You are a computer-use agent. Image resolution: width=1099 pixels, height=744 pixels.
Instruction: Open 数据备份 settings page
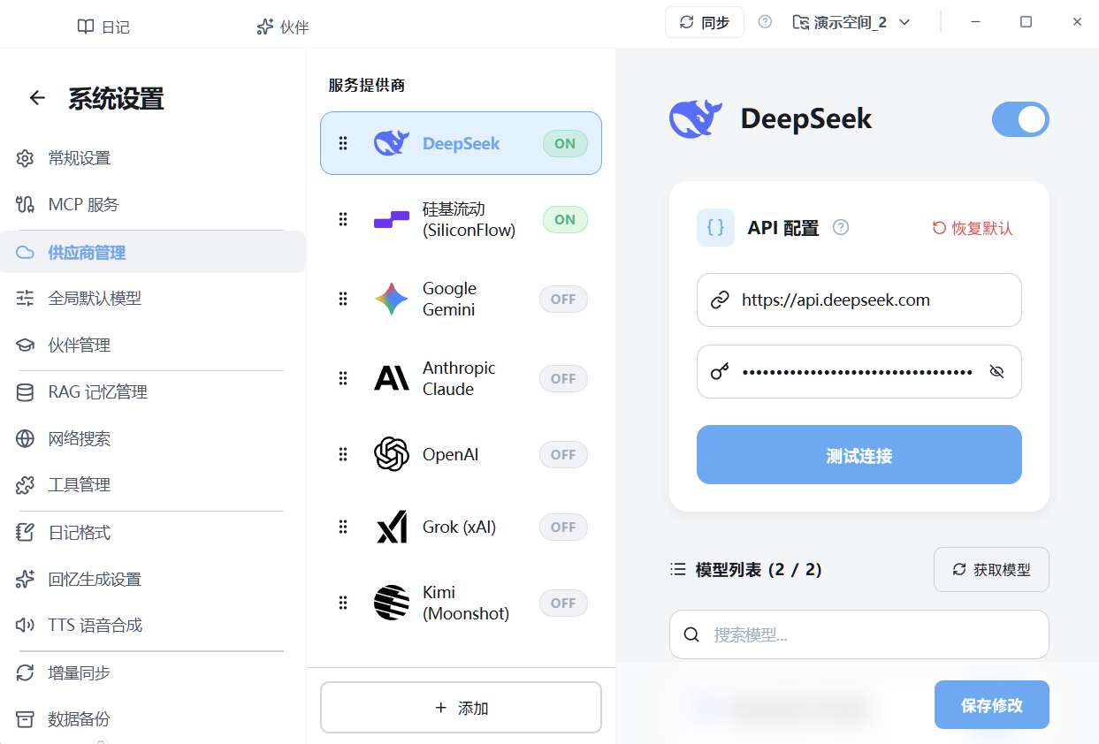point(153,719)
